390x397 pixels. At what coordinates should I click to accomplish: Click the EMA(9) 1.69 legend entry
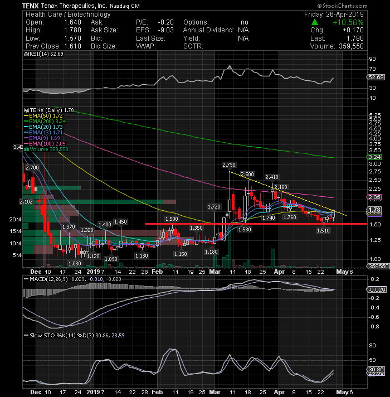pos(42,138)
